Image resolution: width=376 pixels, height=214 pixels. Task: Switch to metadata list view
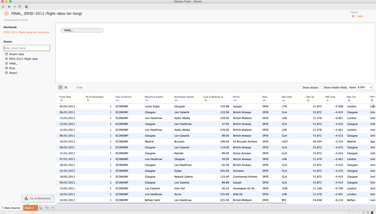coord(66,87)
